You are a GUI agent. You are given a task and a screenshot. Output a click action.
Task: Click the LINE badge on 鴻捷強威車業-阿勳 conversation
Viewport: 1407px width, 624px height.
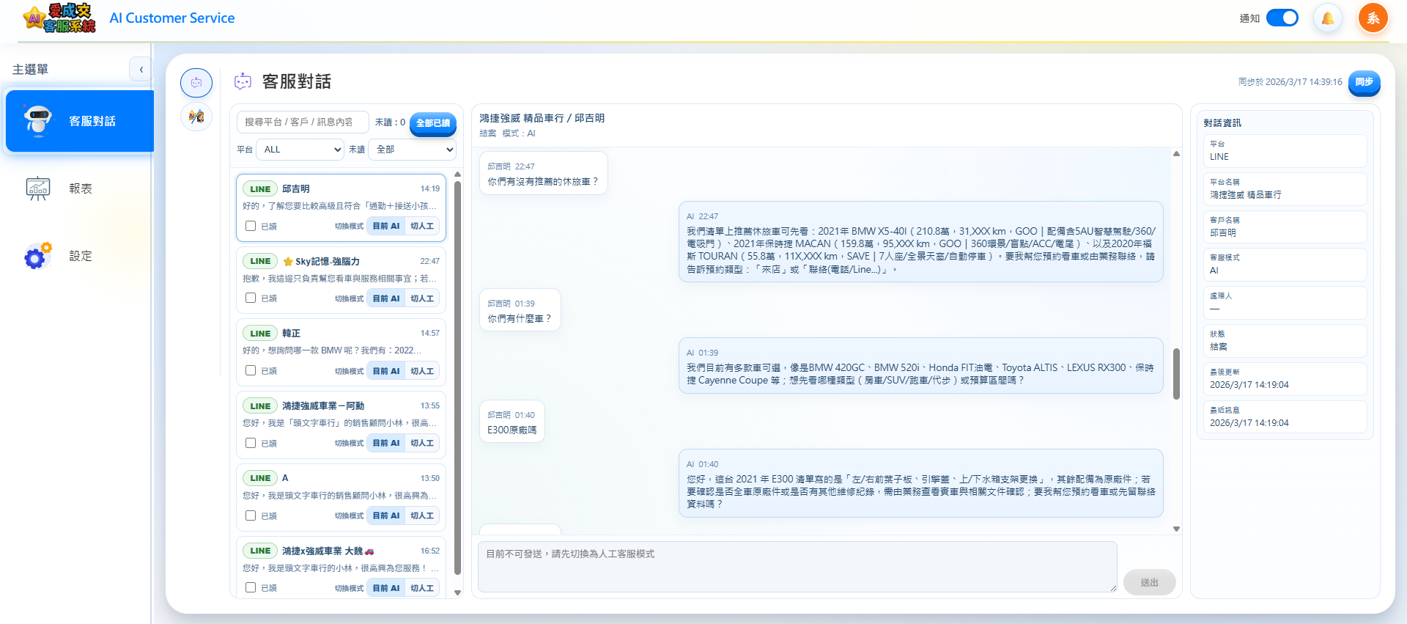(260, 405)
